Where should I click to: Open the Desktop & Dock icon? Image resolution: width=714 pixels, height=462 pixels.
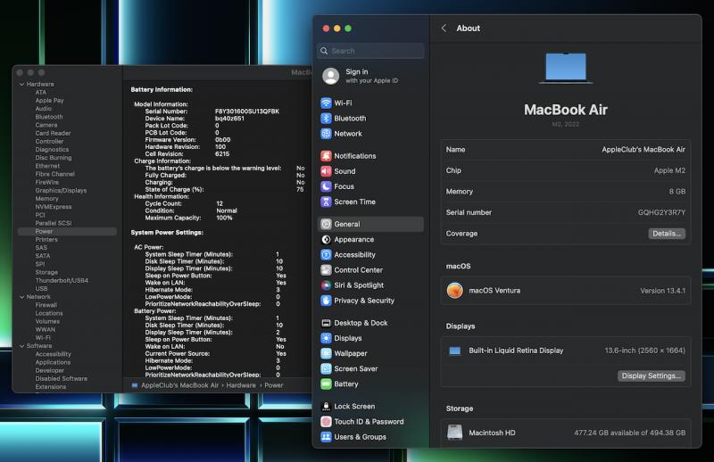pos(326,323)
